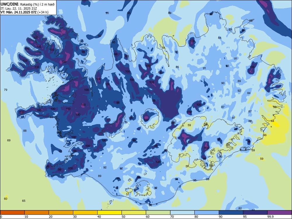Click the 20–30 light orange legend swatch
Viewport: 292px width, 219px height.
(x=61, y=213)
